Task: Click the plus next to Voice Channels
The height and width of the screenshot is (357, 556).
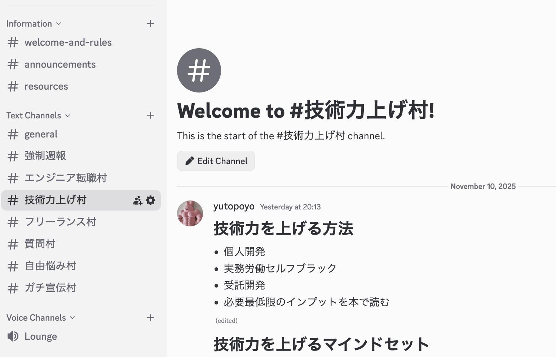Action: [x=151, y=317]
